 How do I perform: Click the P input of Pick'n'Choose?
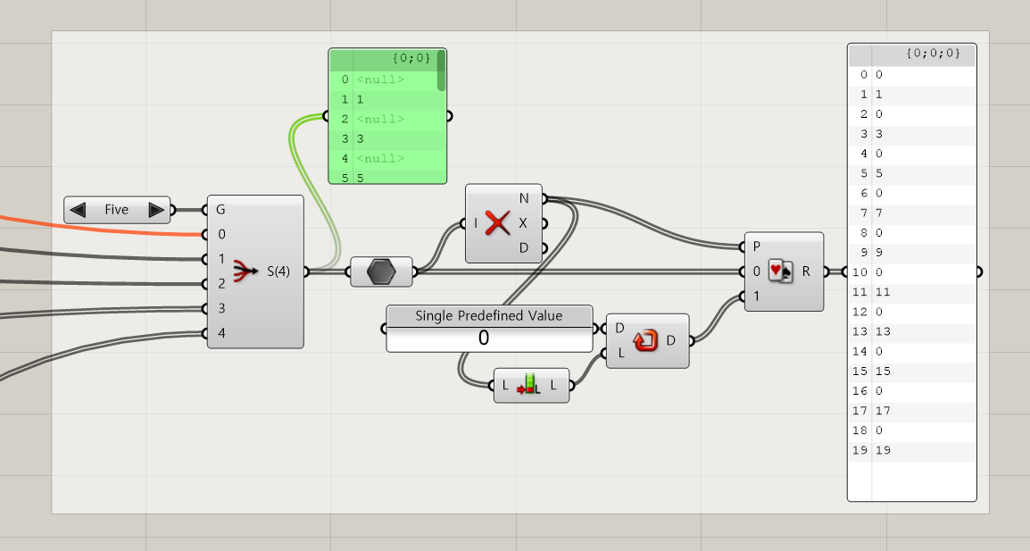757,246
